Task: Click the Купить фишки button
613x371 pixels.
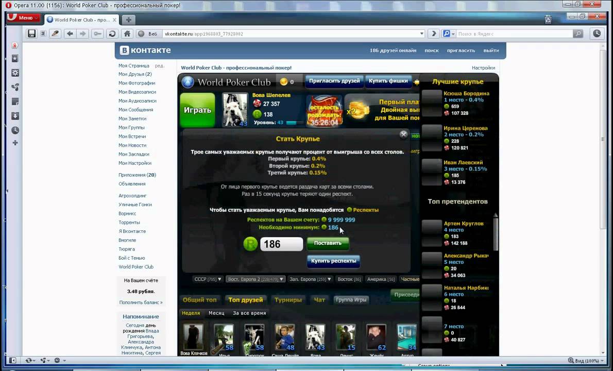Action: 388,81
